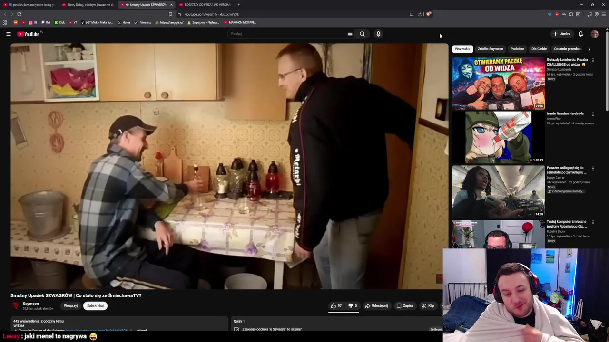Open the Saymeon channel name link

click(x=31, y=304)
